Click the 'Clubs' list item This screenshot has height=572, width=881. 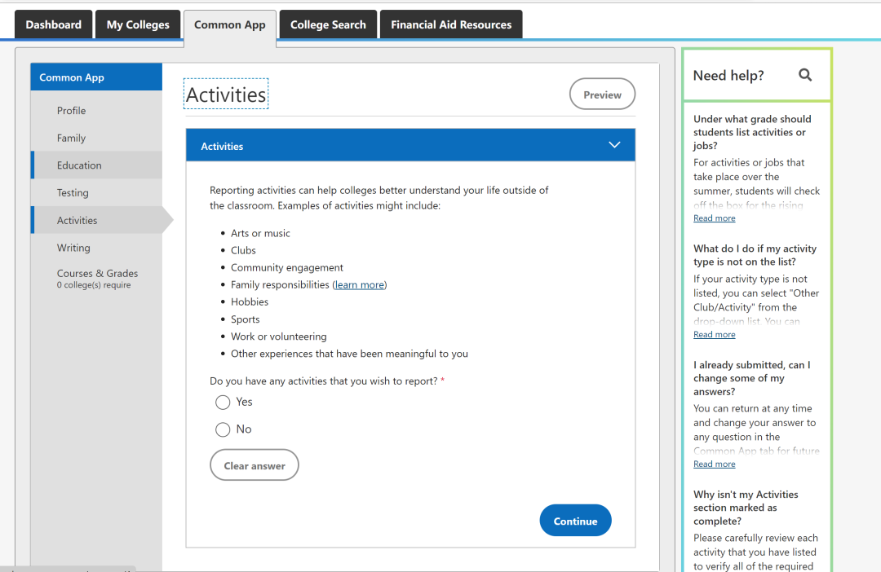click(x=243, y=250)
